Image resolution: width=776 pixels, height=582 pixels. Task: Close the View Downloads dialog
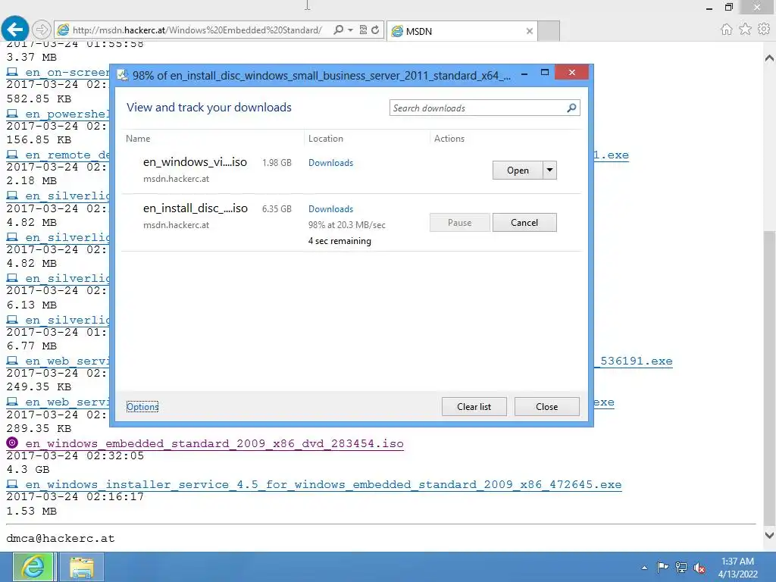click(x=547, y=407)
